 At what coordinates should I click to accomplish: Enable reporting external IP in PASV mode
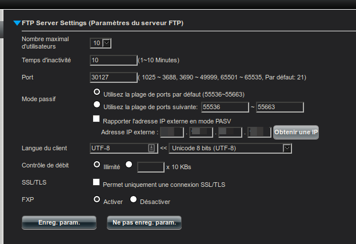tap(97, 119)
